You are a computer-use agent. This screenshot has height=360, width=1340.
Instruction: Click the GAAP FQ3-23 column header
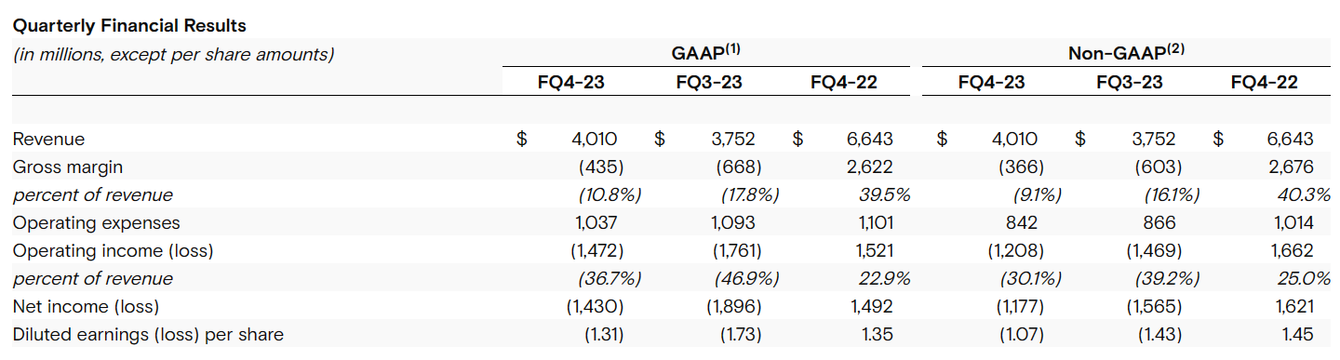(709, 82)
